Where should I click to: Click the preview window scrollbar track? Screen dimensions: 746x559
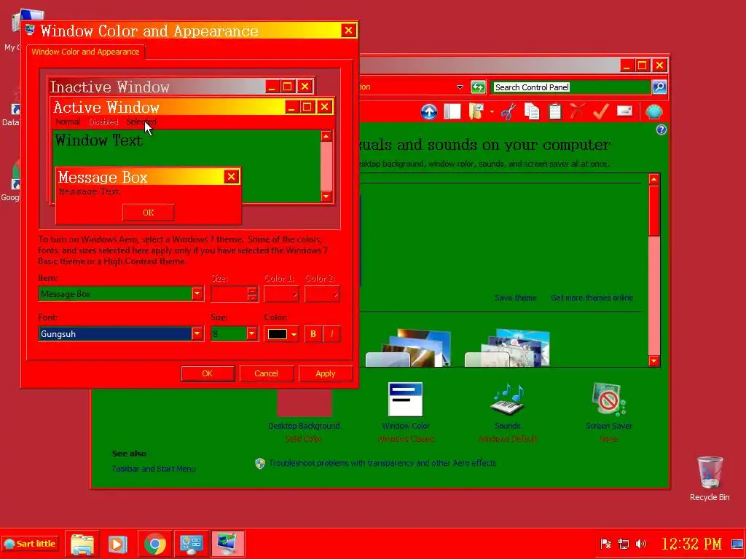pyautogui.click(x=326, y=167)
